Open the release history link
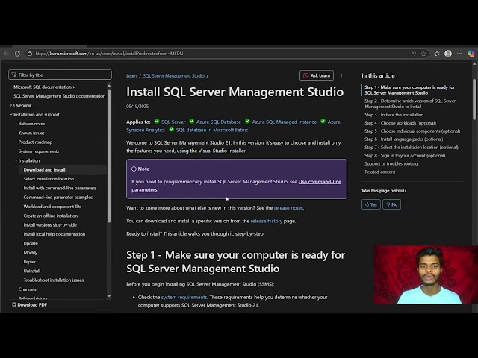 (267, 221)
